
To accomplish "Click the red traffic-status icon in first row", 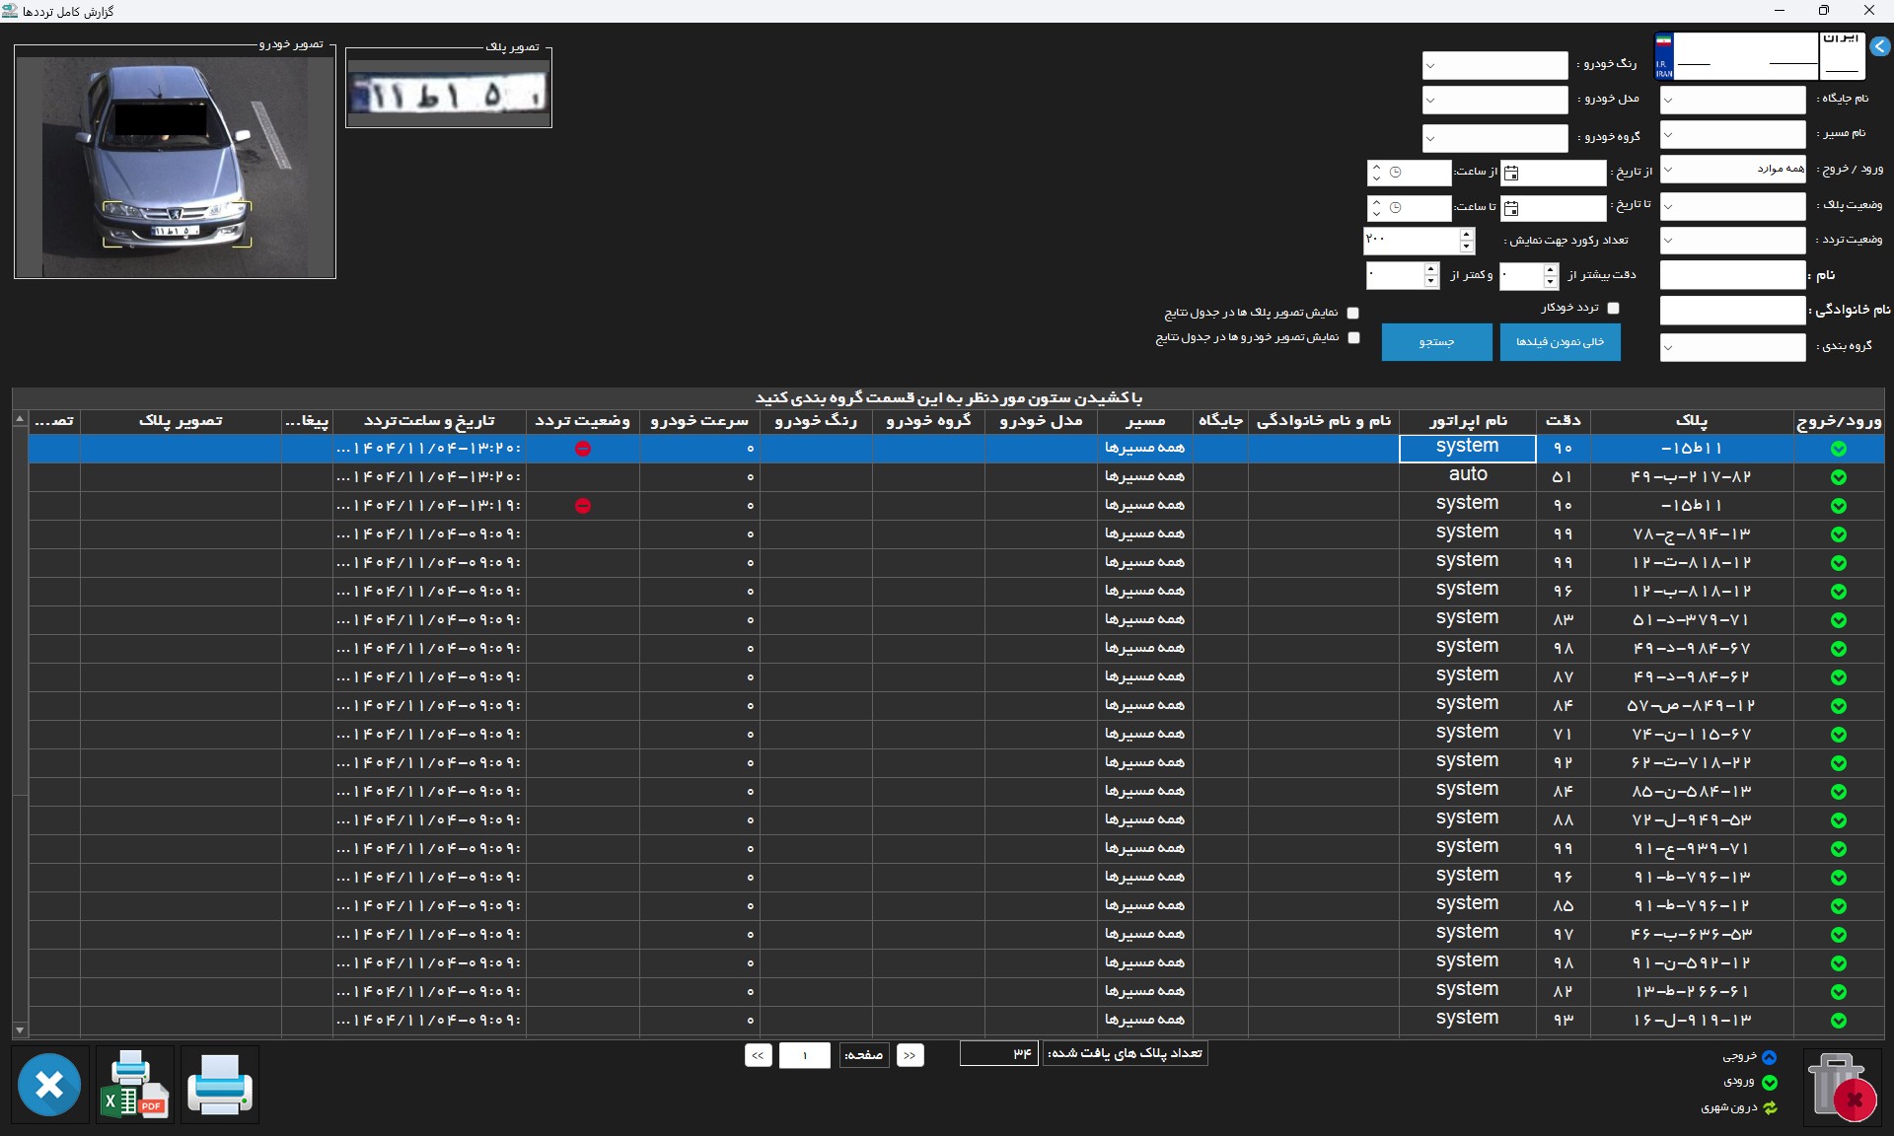I will (x=583, y=449).
